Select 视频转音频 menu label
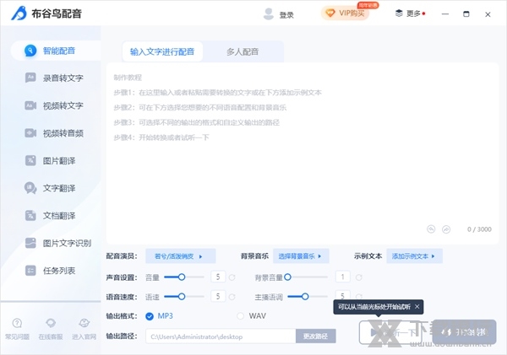 click(63, 133)
